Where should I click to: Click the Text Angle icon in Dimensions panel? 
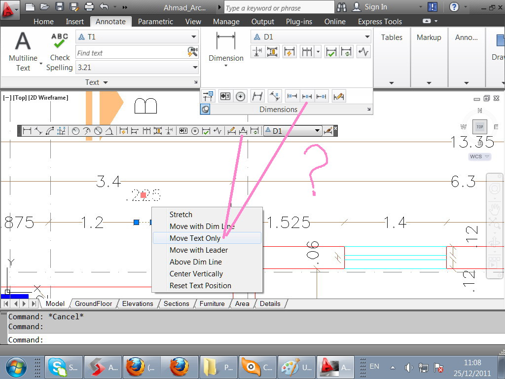point(274,96)
